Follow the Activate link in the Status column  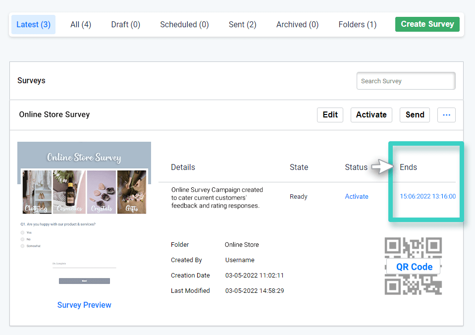pos(357,196)
